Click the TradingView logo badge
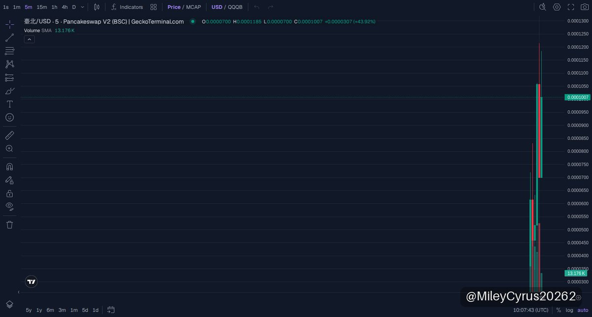 [x=31, y=282]
